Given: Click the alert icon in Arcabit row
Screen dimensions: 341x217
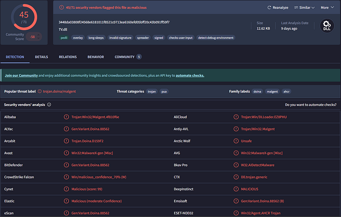Looking at the screenshot, I should [x=66, y=141].
